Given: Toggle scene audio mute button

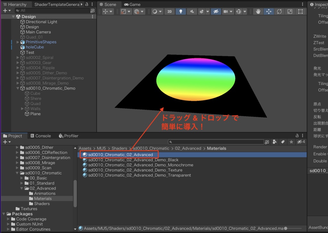Looking at the screenshot, I should (x=192, y=12).
